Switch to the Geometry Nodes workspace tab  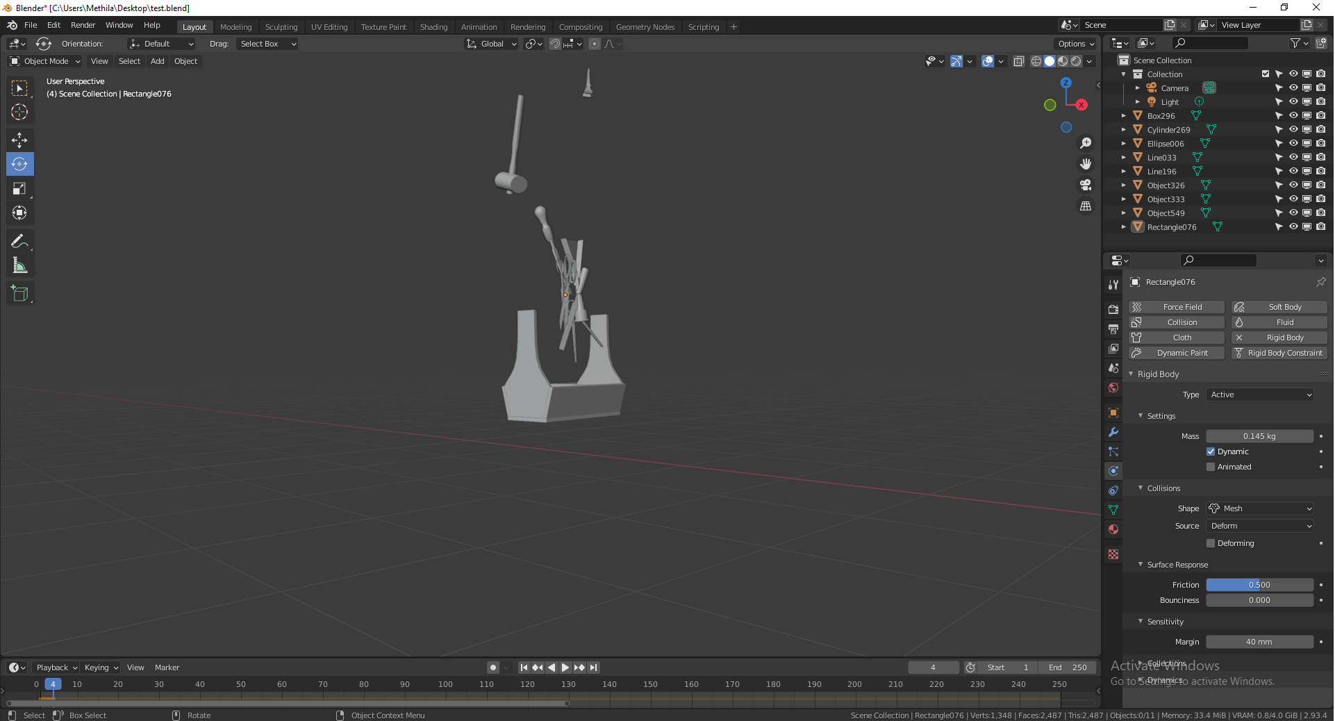coord(645,27)
